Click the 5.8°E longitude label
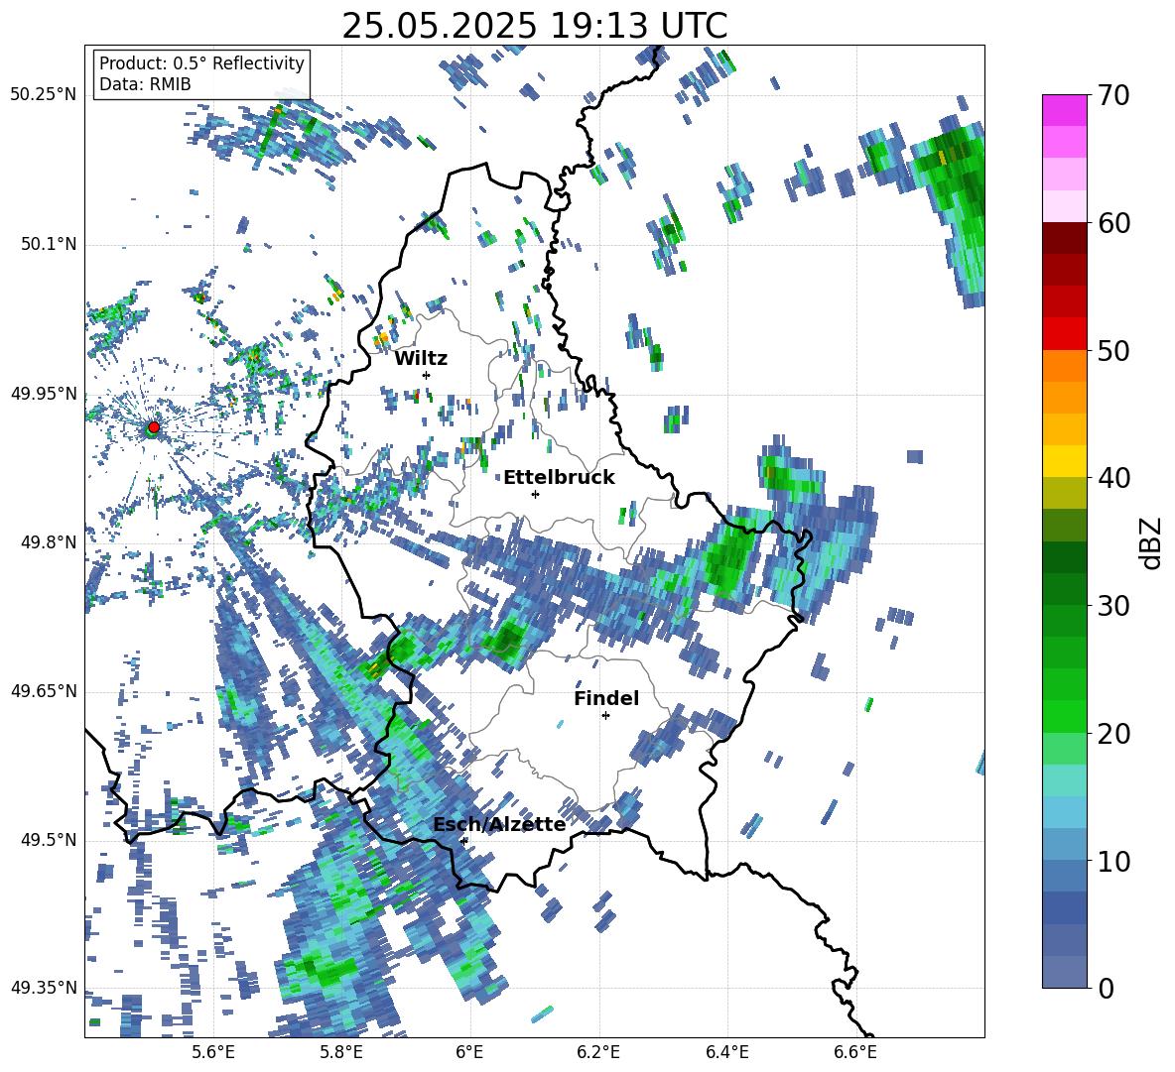 click(341, 1052)
